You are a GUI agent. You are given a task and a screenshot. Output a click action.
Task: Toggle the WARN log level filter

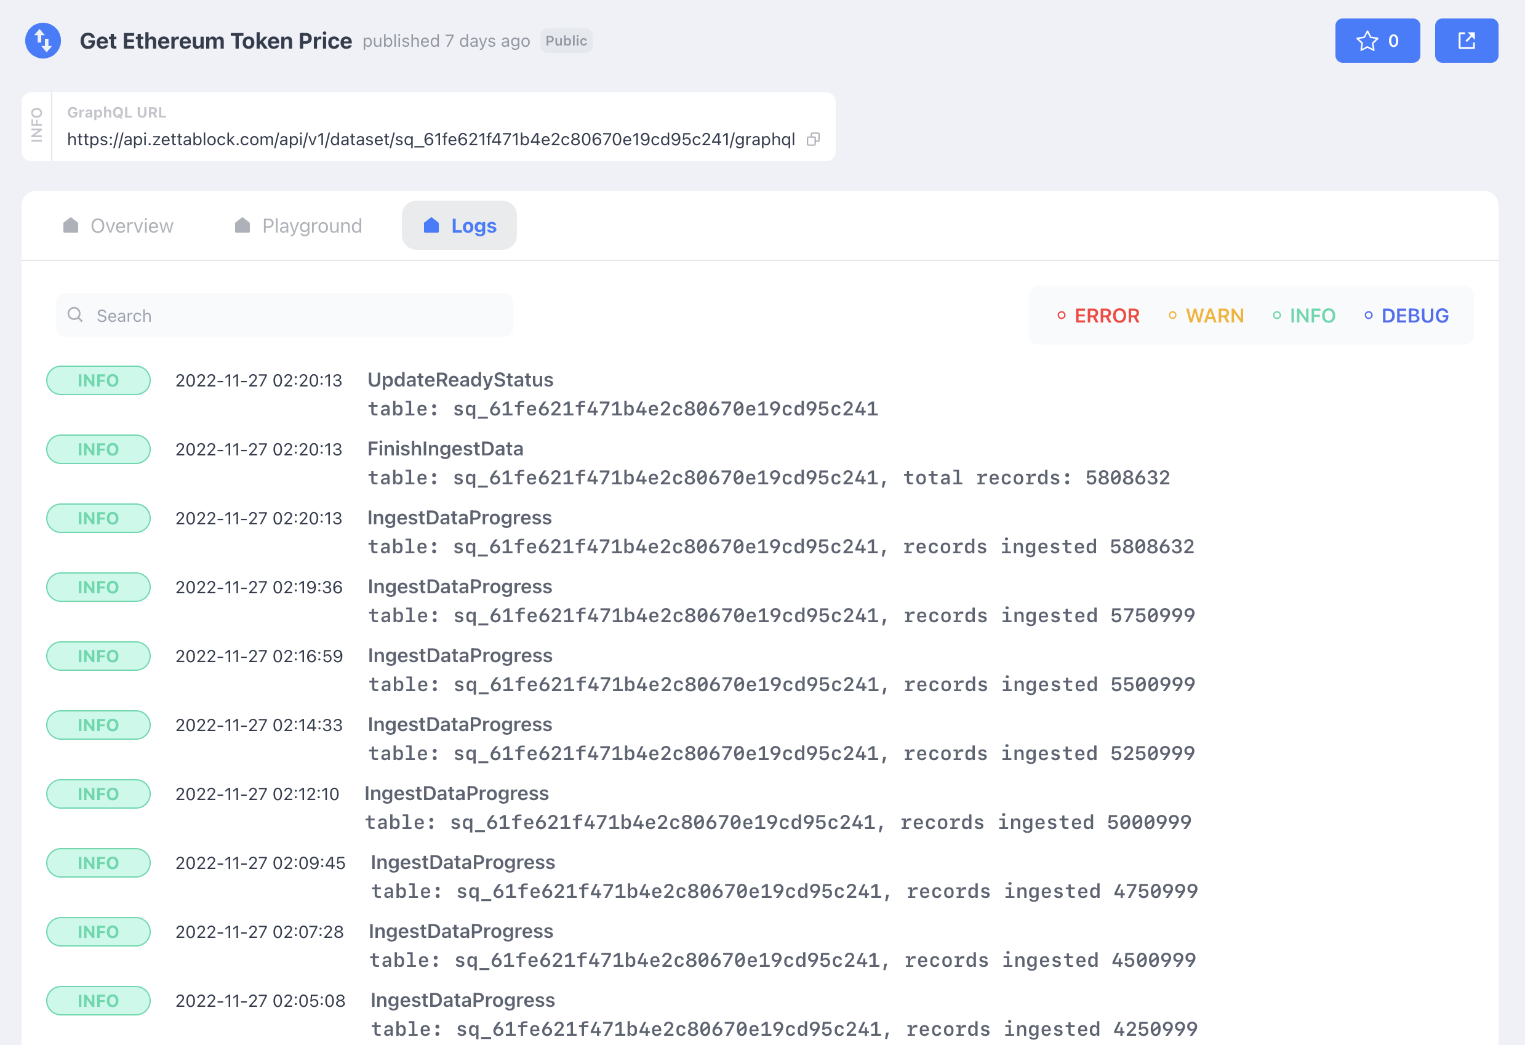1206,316
